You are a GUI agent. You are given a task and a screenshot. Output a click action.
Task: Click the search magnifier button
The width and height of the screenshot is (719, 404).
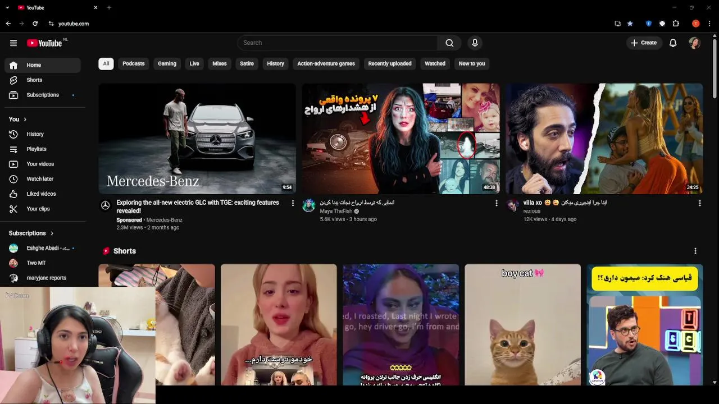point(449,43)
